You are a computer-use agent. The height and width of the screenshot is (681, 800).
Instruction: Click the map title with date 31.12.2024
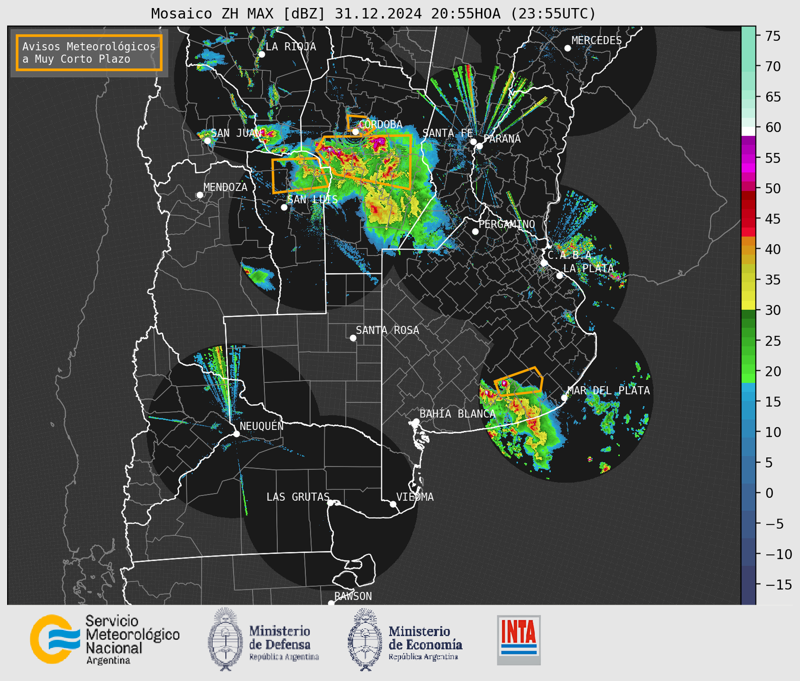[373, 14]
